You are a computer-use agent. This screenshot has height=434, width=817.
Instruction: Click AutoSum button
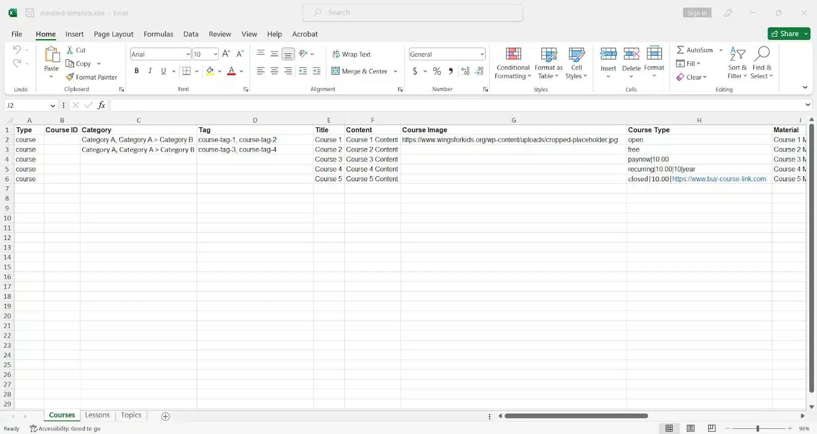point(695,50)
